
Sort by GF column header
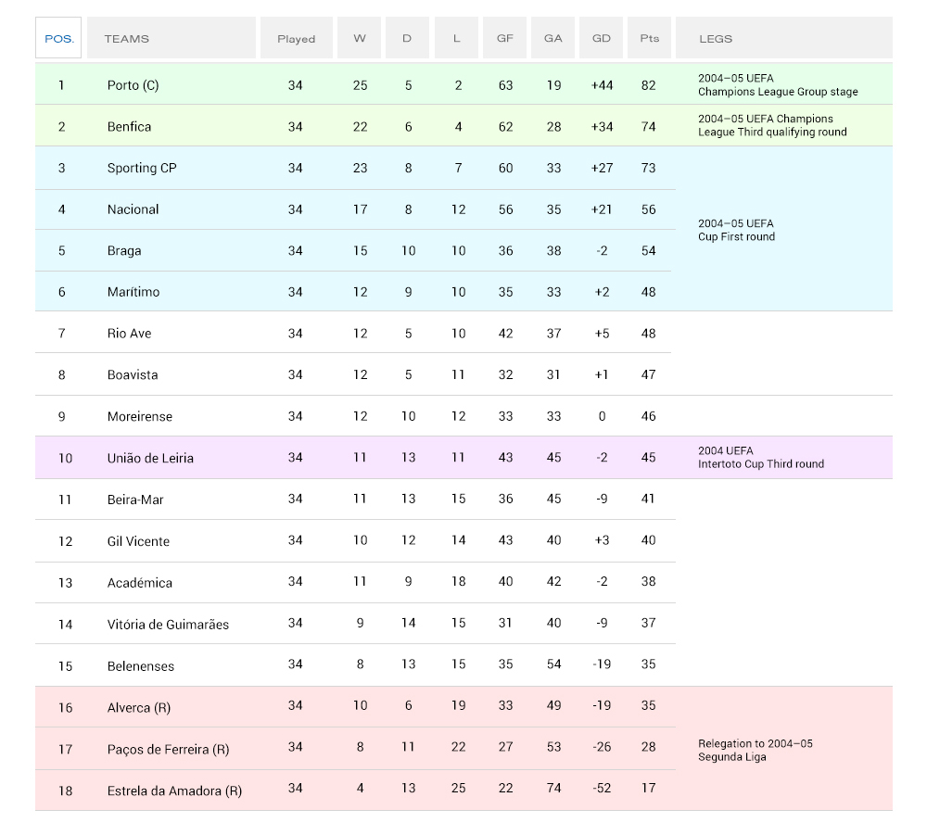click(x=504, y=39)
